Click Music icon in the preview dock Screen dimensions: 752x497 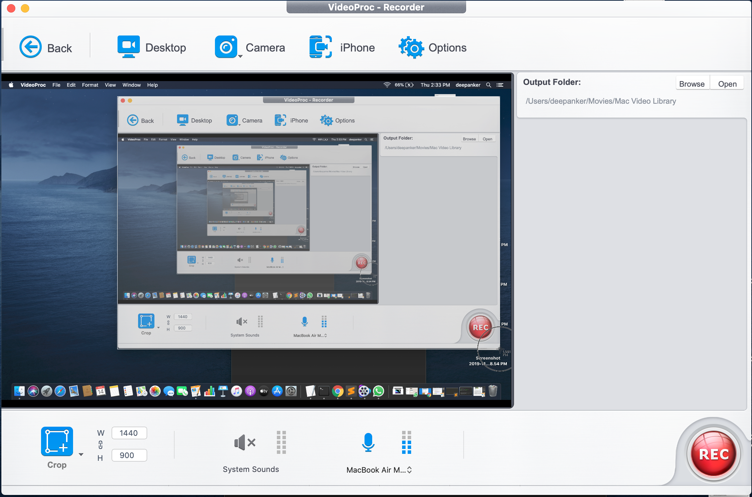(x=237, y=391)
